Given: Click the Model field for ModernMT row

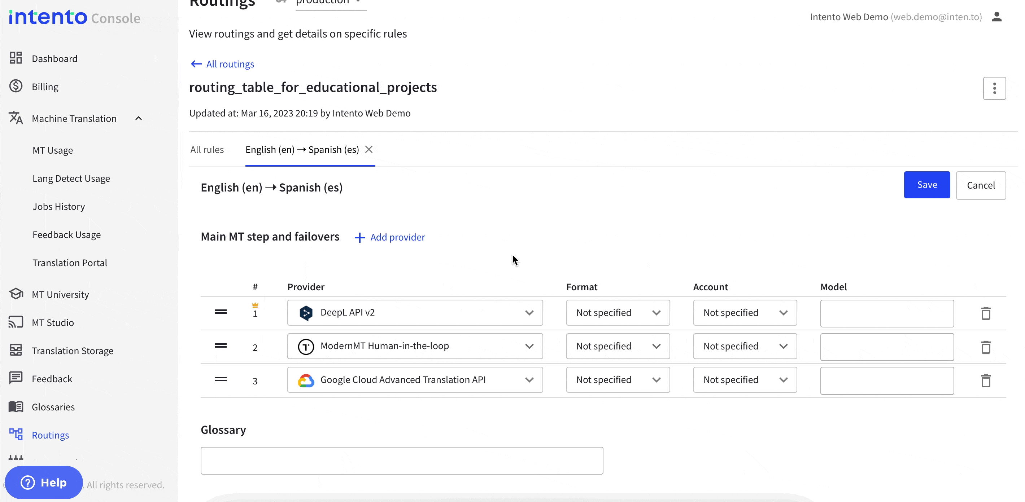Looking at the screenshot, I should coord(887,347).
